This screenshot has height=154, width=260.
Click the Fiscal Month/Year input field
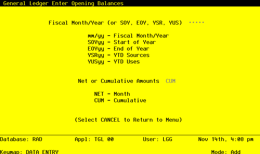click(x=197, y=22)
